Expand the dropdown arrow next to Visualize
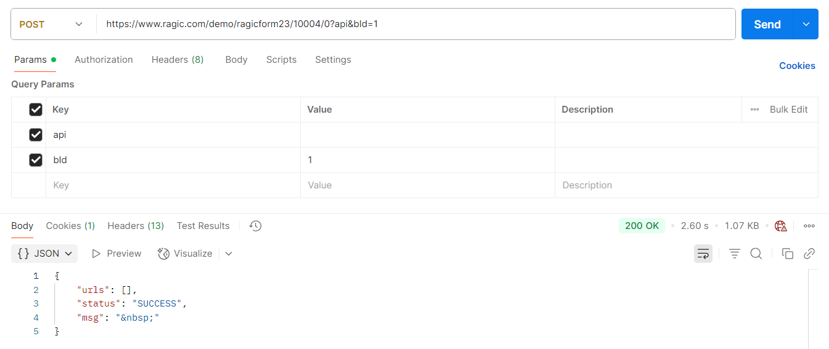Screen dimensions: 829x349 (229, 254)
